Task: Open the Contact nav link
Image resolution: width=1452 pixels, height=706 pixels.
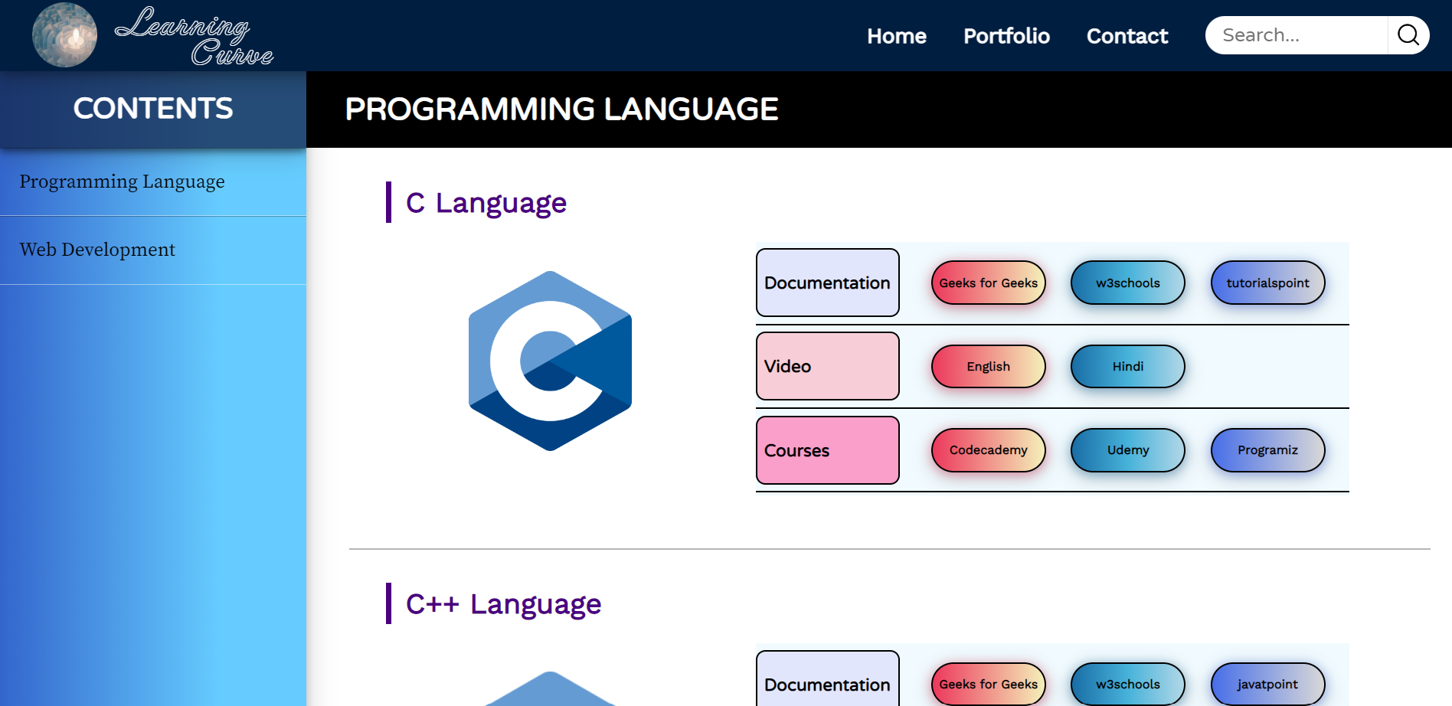Action: (1127, 36)
